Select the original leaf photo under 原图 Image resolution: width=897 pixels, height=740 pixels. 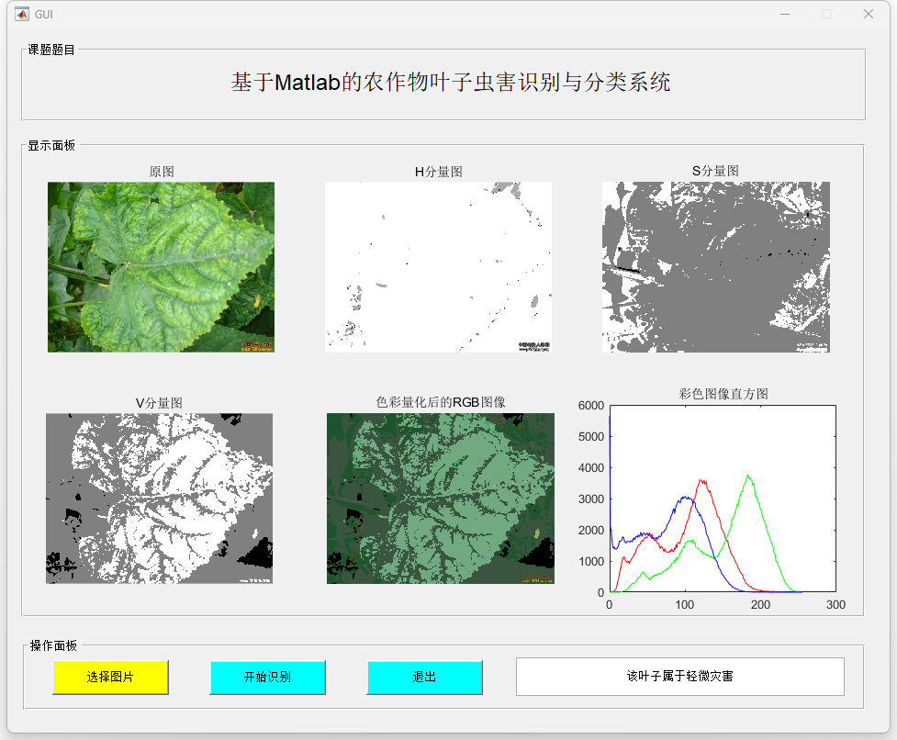pyautogui.click(x=161, y=266)
